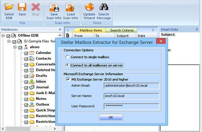Viewport: 202px width, 132px height.
Task: Uncheck the alexo mailbox checkbox
Action: [x=20, y=48]
